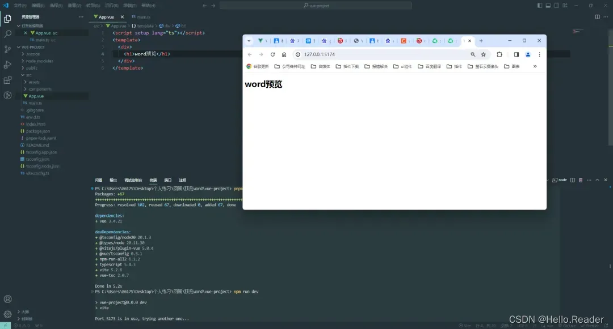This screenshot has height=329, width=613.
Task: Open the Chrome profile avatar
Action: pyautogui.click(x=528, y=54)
